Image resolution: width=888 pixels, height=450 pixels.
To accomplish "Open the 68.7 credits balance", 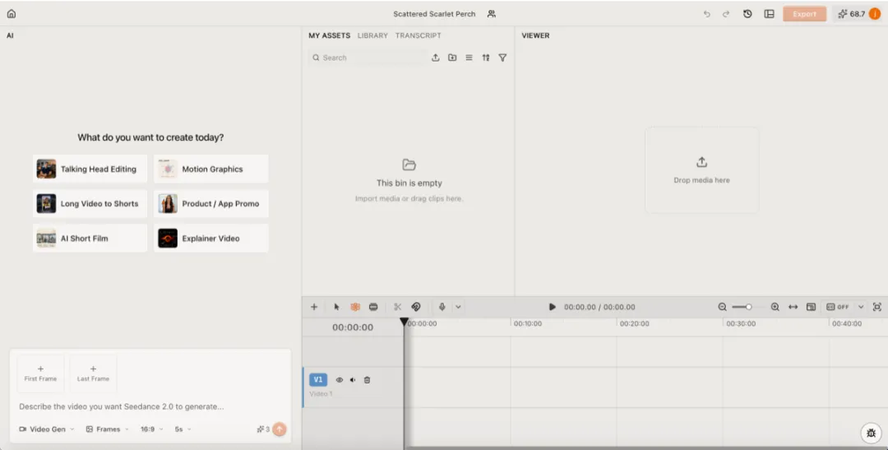I will (x=851, y=14).
